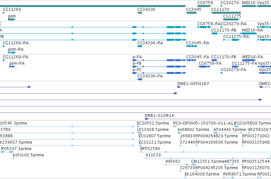
Task: Select the a-PB protein feature
Action: pyautogui.click(x=159, y=67)
